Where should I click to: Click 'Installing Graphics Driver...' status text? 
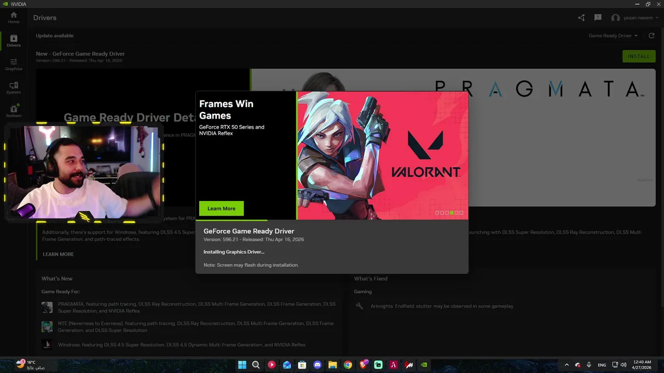(x=234, y=252)
